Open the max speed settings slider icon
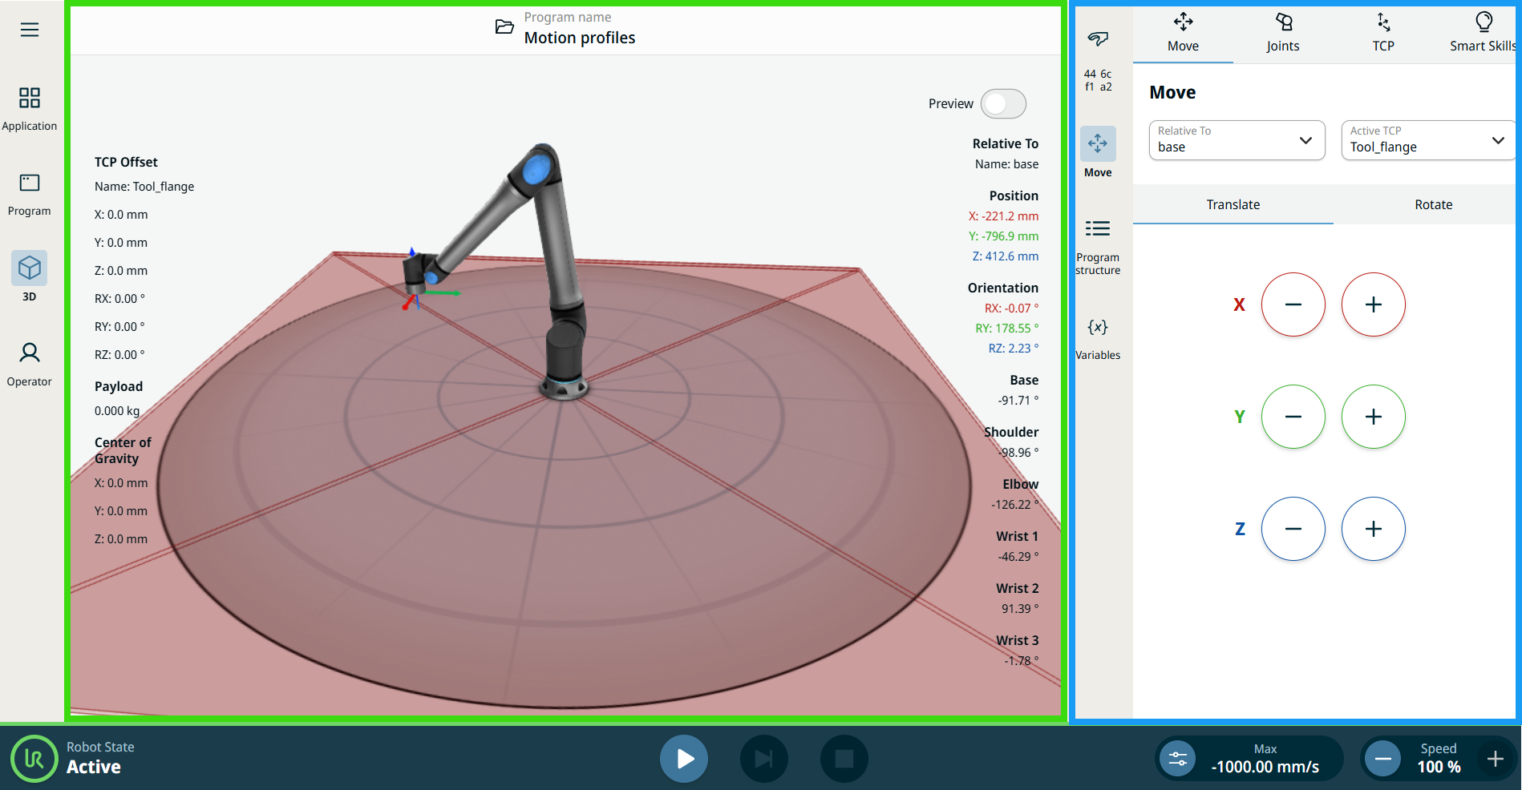 coord(1177,759)
